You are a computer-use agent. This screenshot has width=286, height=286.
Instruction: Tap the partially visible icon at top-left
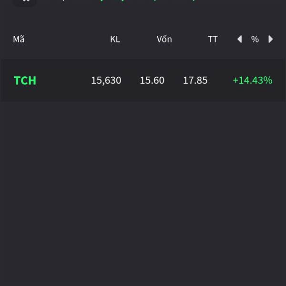click(26, 1)
